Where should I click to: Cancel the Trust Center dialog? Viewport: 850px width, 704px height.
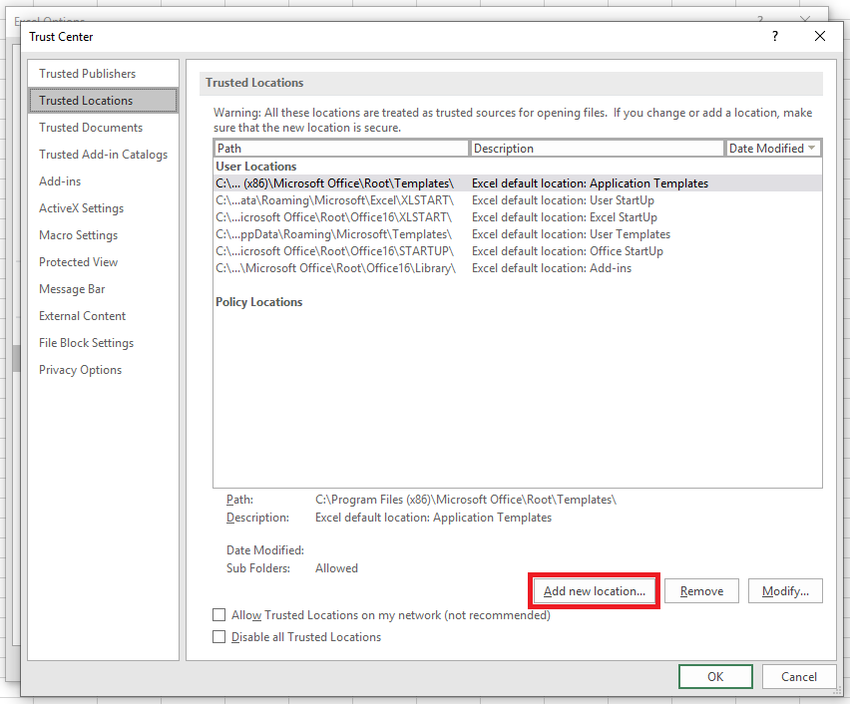click(798, 676)
